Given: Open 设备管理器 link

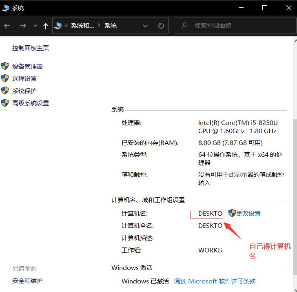Looking at the screenshot, I should point(28,66).
